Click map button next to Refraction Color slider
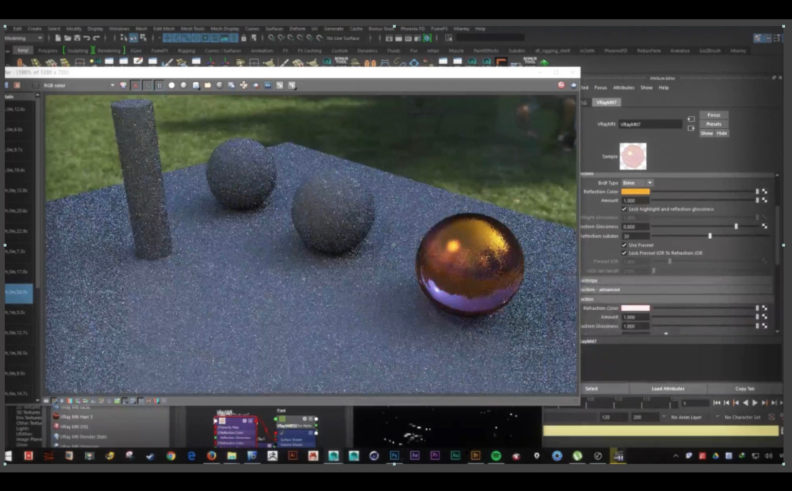The height and width of the screenshot is (491, 792). (764, 308)
